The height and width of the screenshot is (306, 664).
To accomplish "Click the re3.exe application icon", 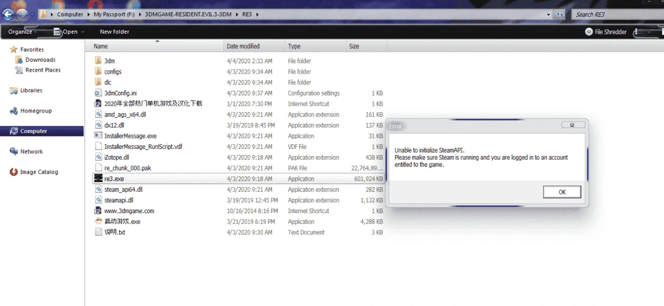I will tap(99, 178).
